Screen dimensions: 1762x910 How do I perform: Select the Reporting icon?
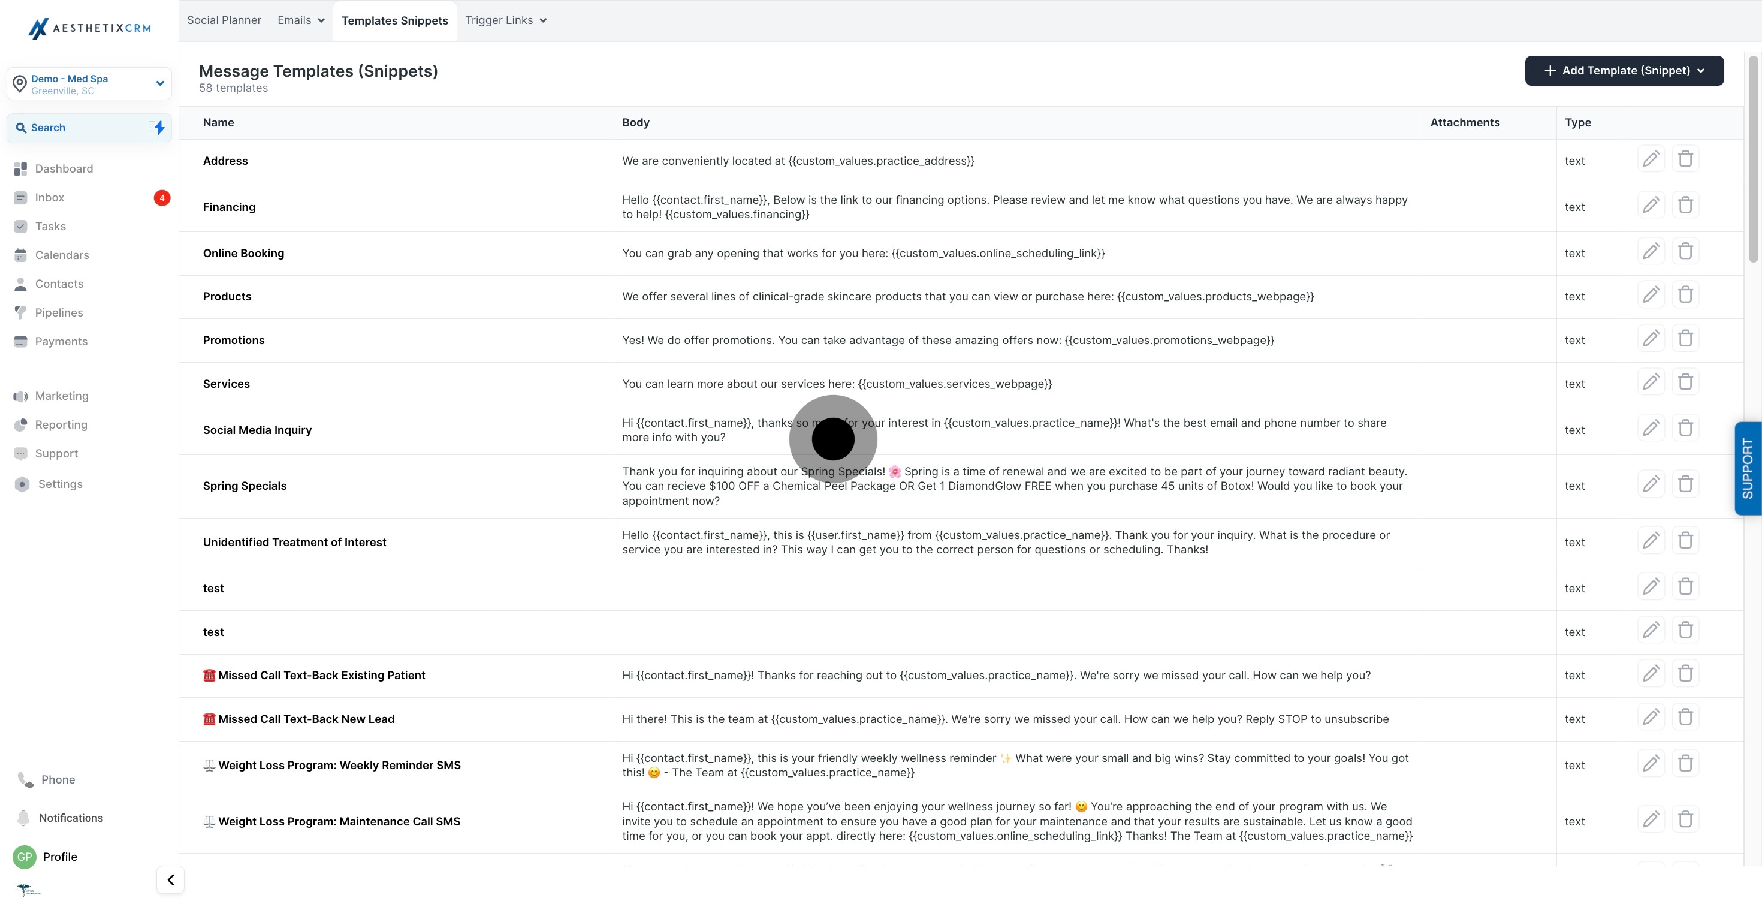(x=20, y=424)
